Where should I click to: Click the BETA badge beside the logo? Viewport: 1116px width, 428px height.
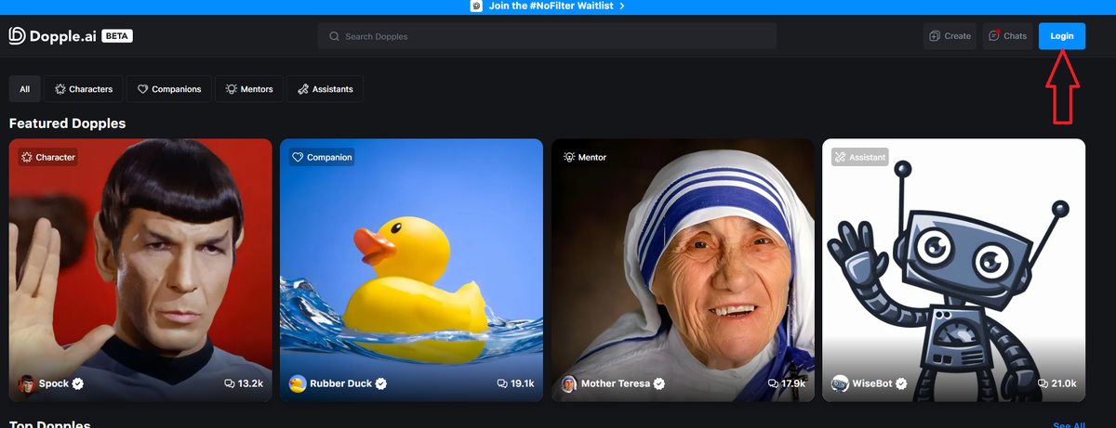point(117,36)
